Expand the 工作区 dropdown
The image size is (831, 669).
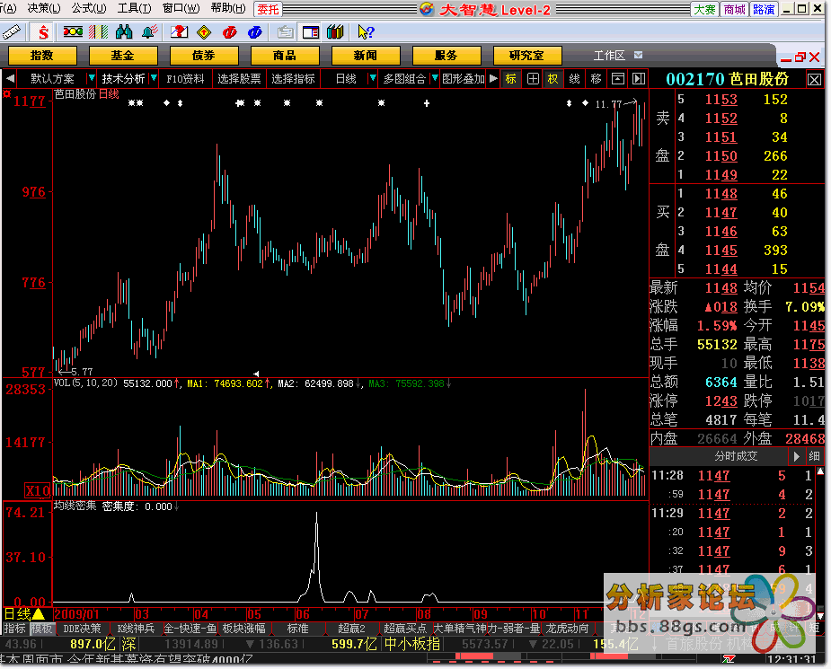point(639,55)
